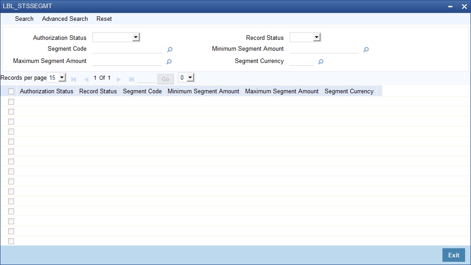Open Advanced Search
This screenshot has height=265, width=471.
point(65,19)
